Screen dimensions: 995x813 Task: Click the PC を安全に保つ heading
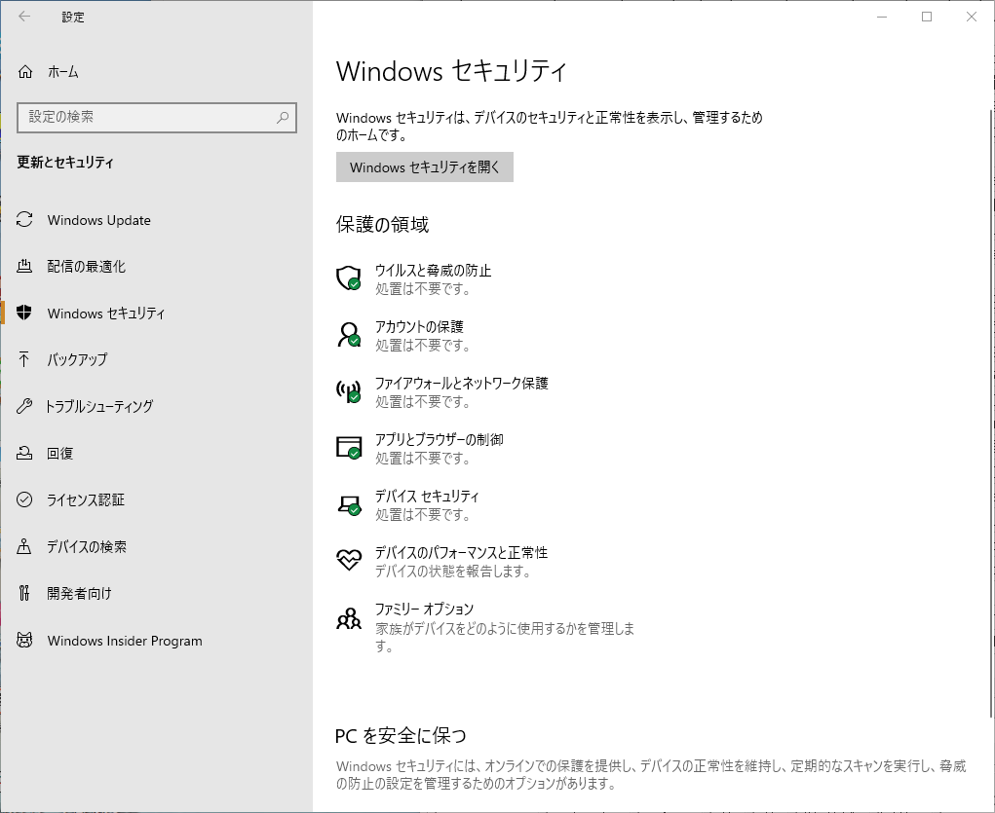click(x=402, y=736)
